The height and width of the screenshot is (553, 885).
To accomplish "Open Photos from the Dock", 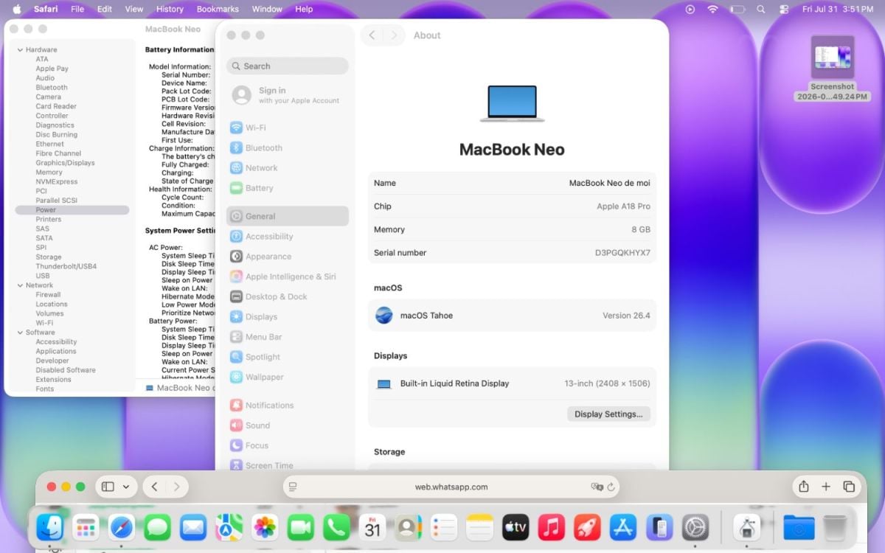I will [x=265, y=527].
